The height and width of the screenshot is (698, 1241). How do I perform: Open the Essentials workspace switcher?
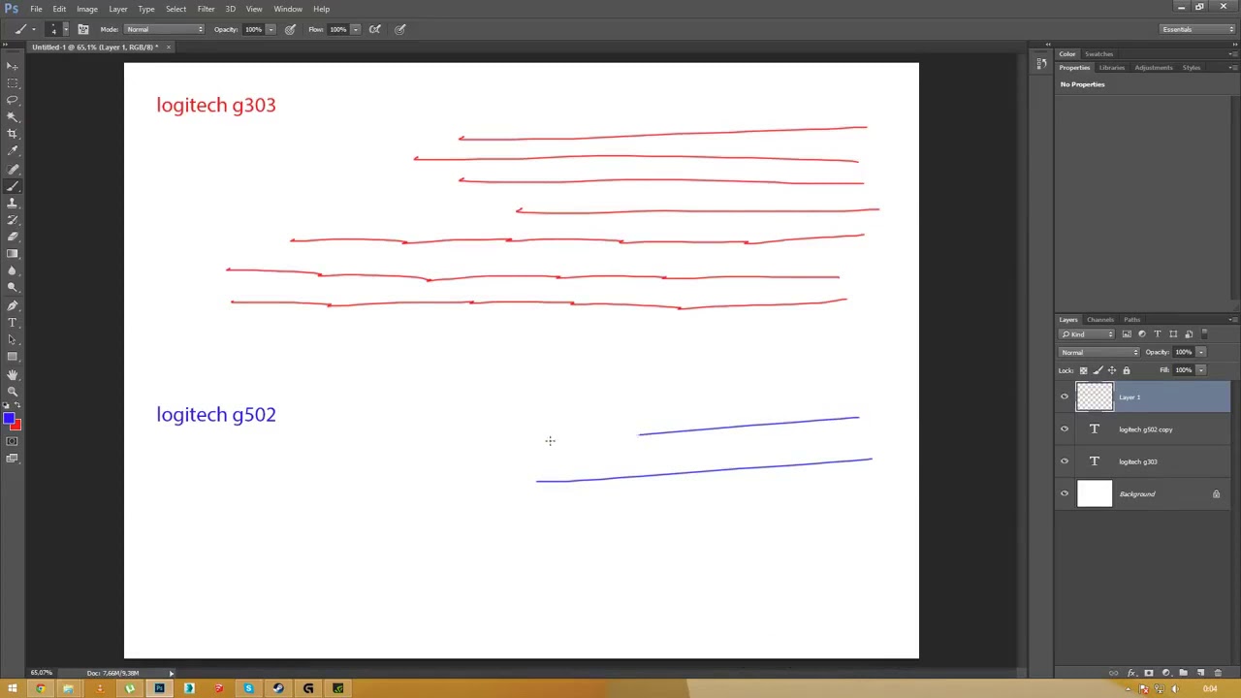point(1197,29)
